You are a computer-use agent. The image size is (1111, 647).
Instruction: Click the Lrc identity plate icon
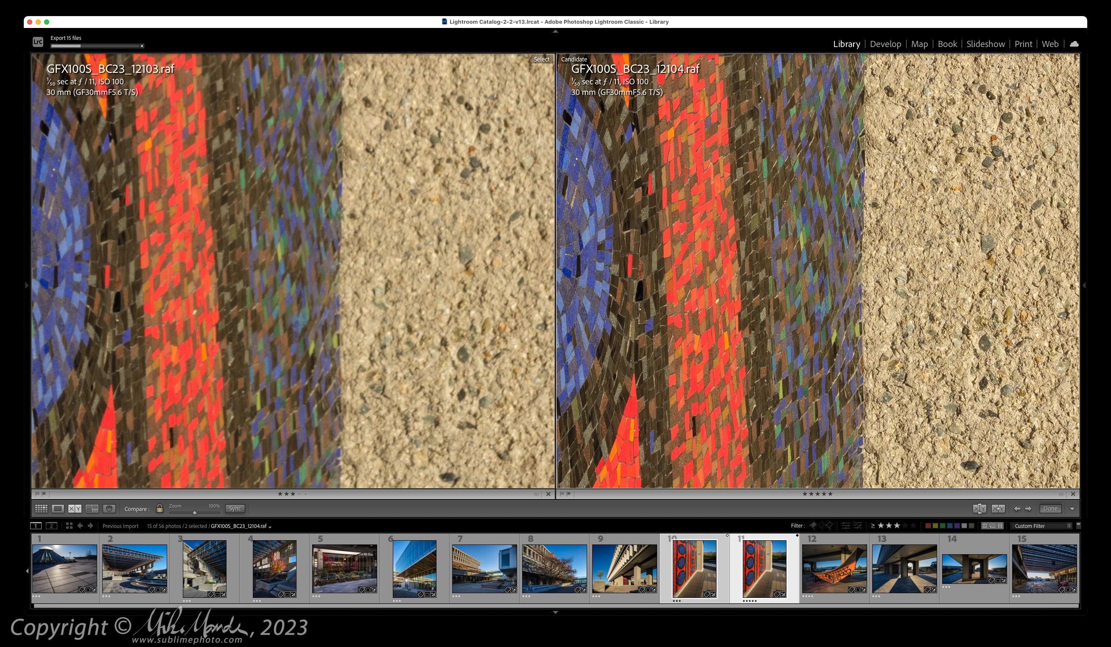coord(38,42)
